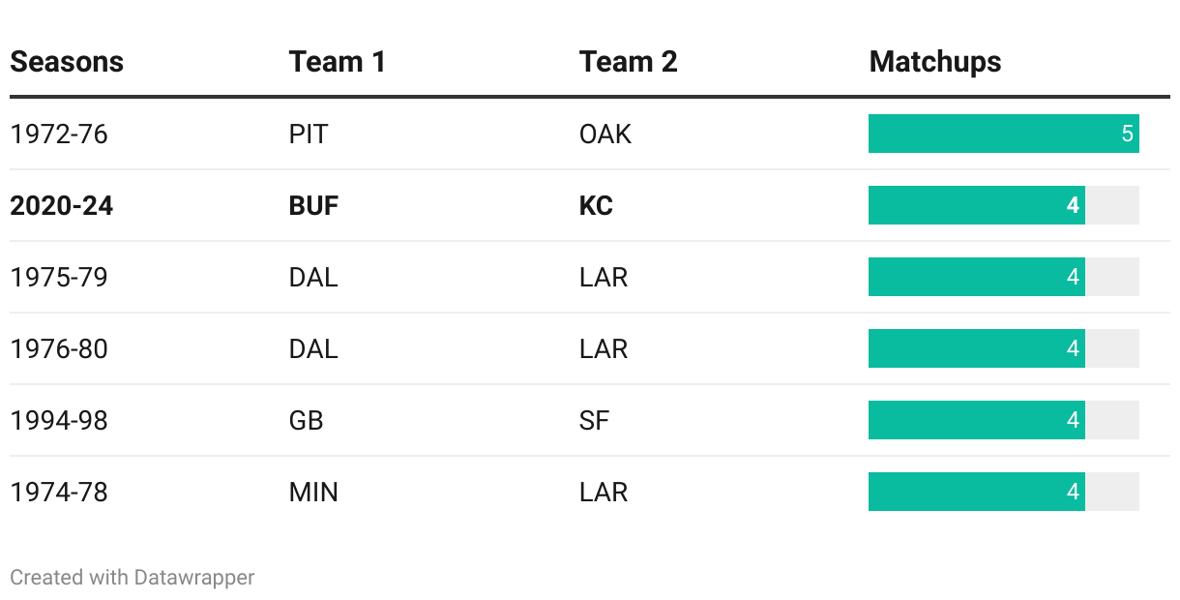Click the Team 1 column header

337,62
